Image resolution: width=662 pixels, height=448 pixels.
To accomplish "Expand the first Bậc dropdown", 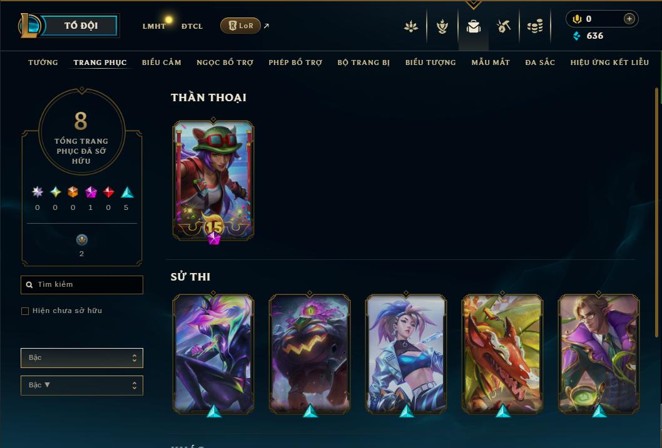I will click(82, 358).
